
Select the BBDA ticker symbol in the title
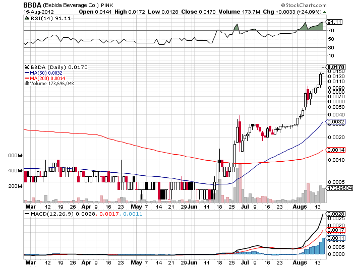[32, 5]
